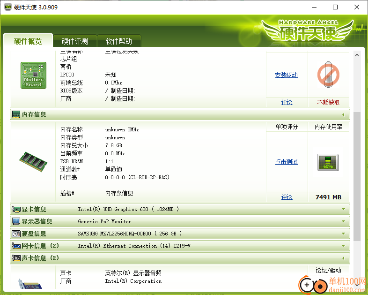This screenshot has height=295, width=368.
Task: Click the 点击测试 memory test link
Action: pyautogui.click(x=287, y=162)
